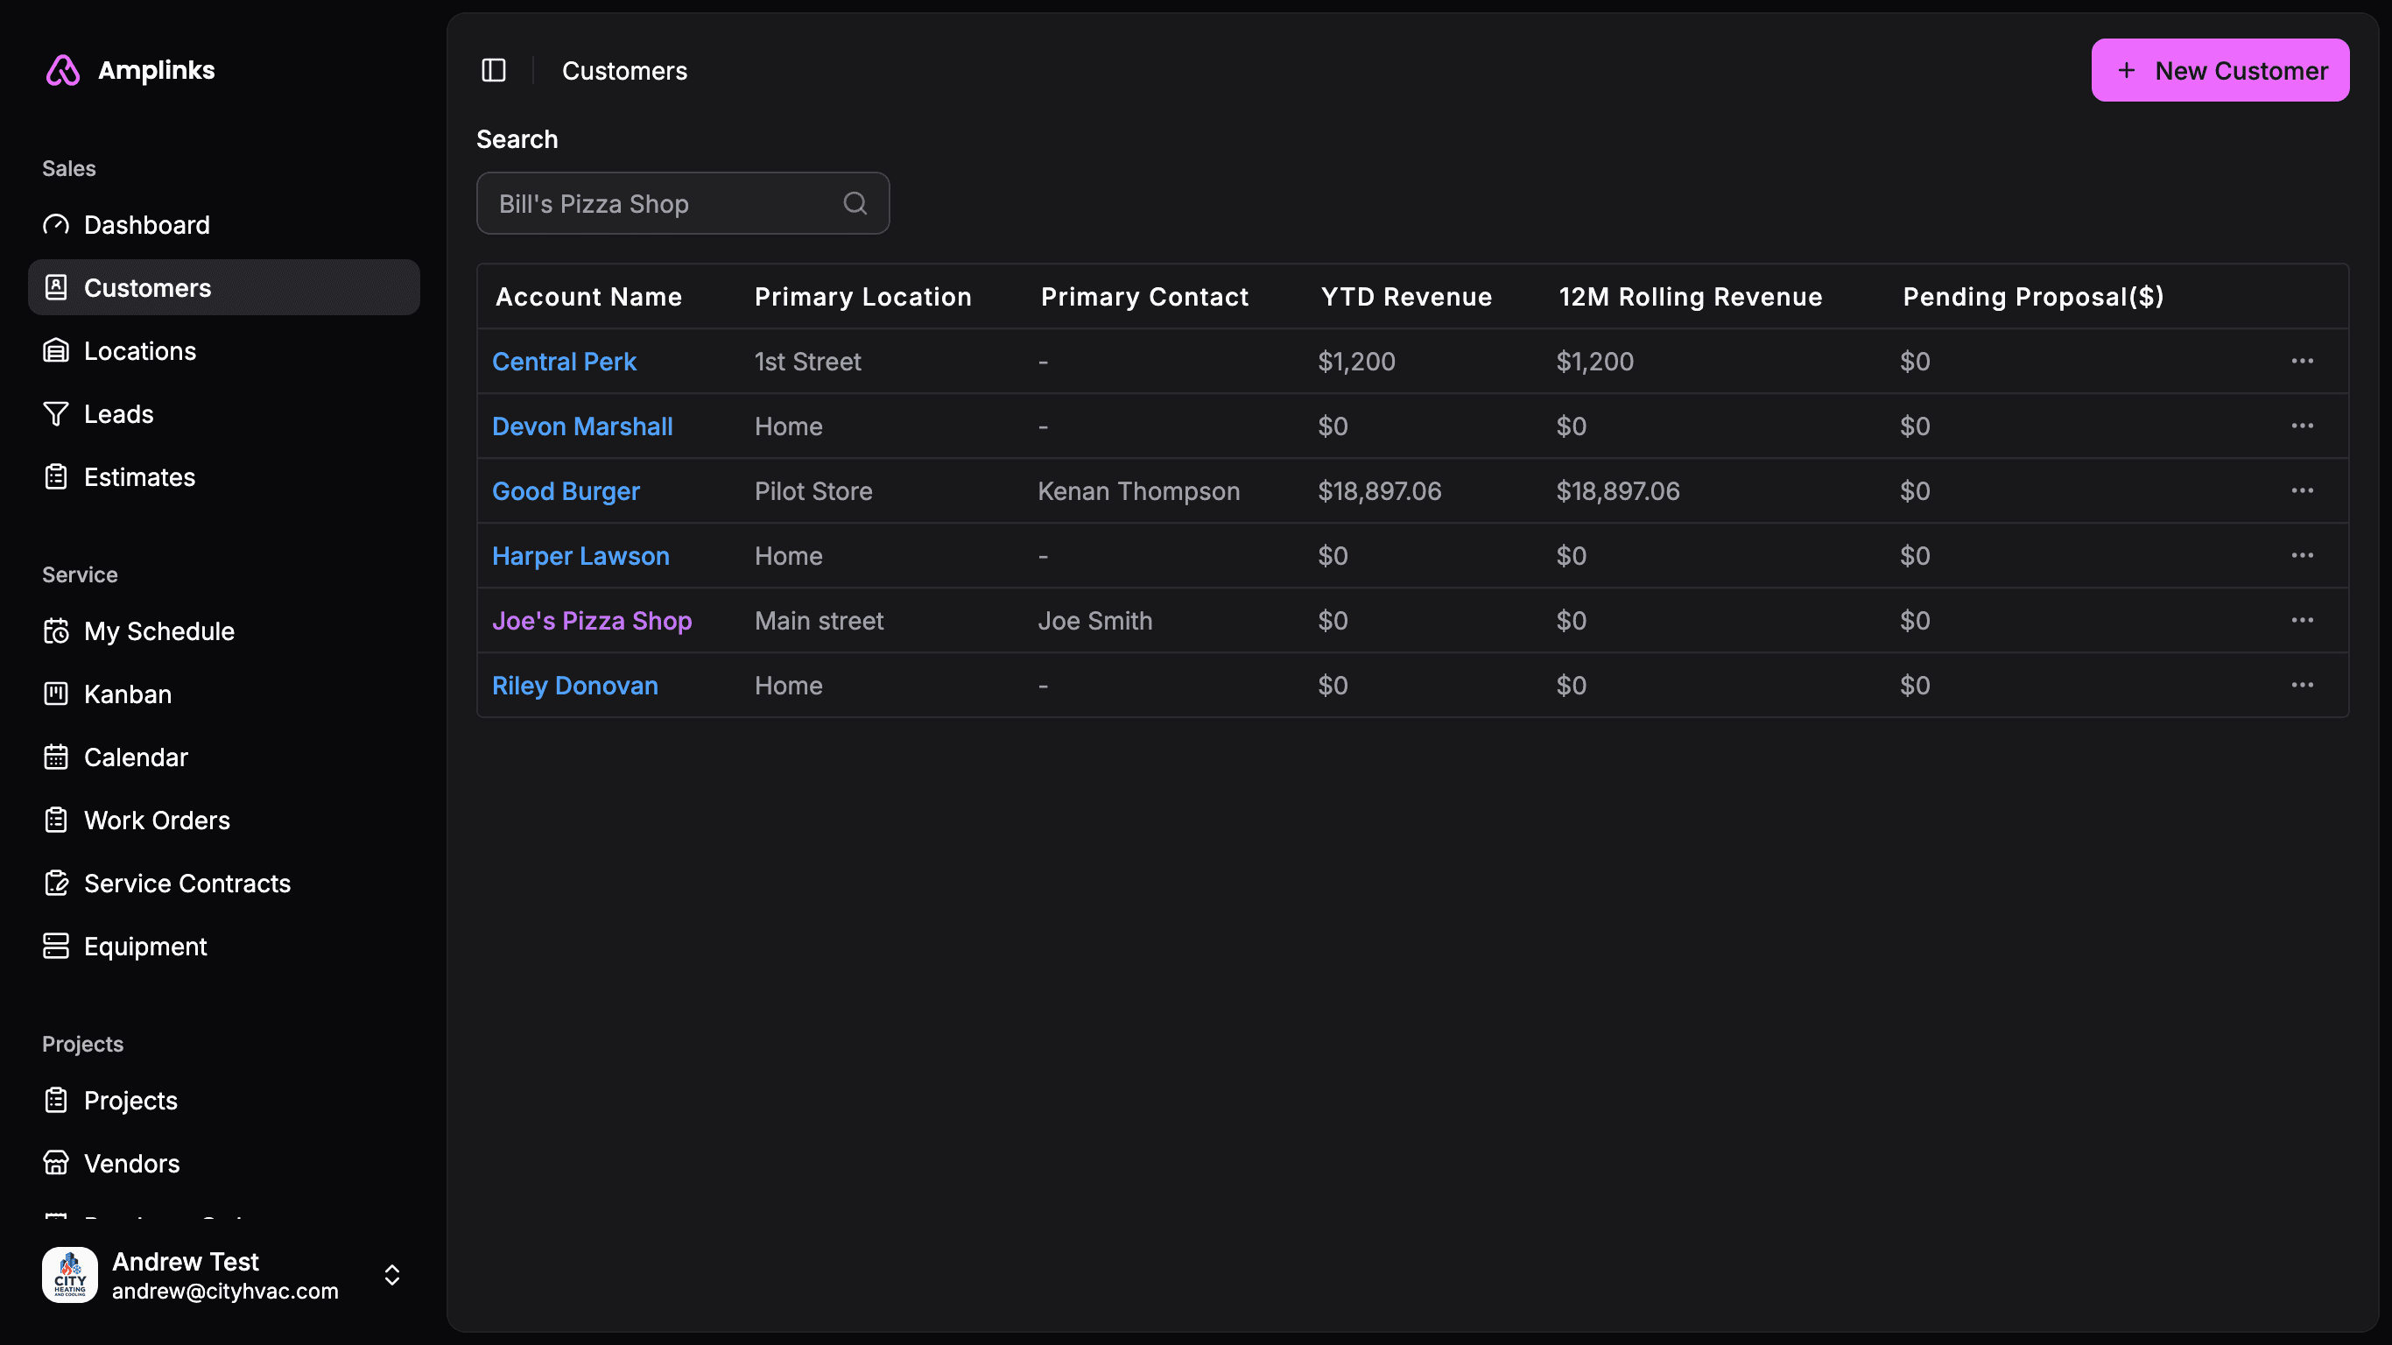This screenshot has width=2392, height=1345.
Task: Open the Kanban board icon
Action: 56,694
